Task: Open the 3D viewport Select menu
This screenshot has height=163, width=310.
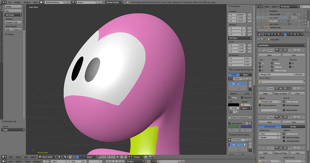Action: tap(18, 157)
